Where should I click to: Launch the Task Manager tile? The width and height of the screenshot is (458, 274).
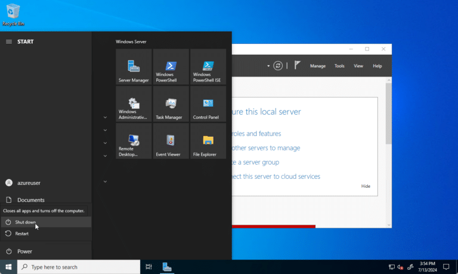tap(171, 104)
